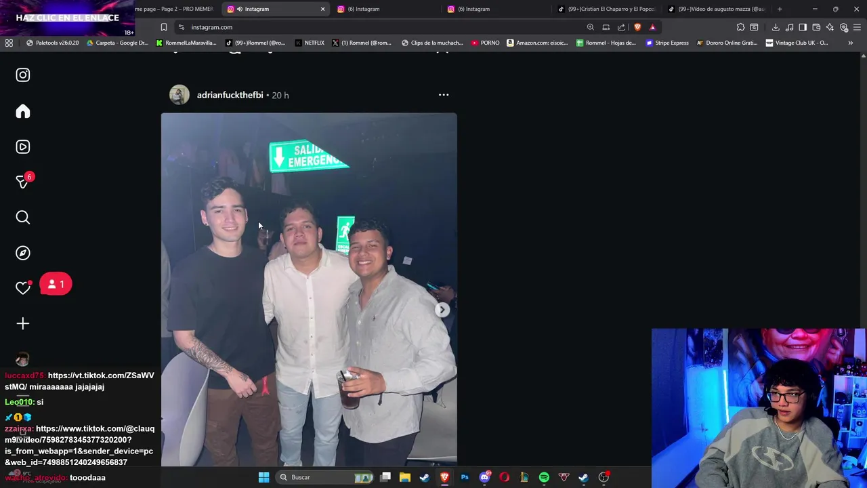The image size is (867, 488).
Task: Open Instagram search magnifier in sidebar
Action: (x=23, y=218)
